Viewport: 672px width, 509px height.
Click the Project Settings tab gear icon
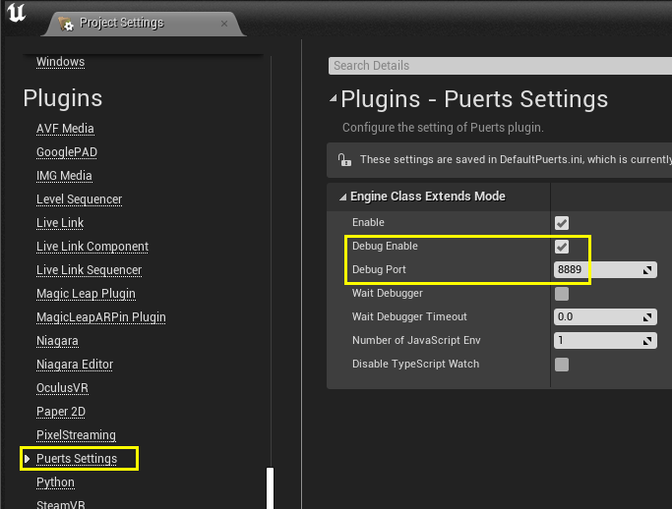pos(66,24)
